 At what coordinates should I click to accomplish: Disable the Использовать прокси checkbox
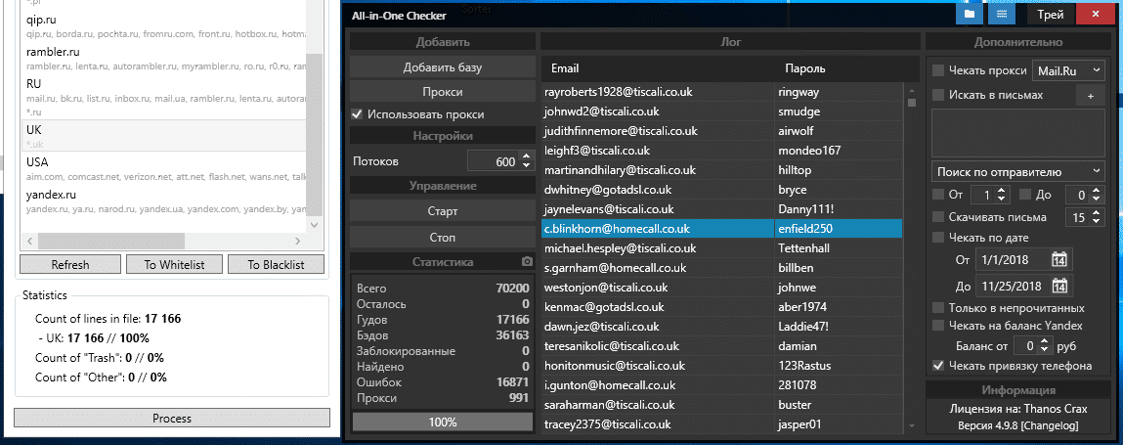click(357, 114)
